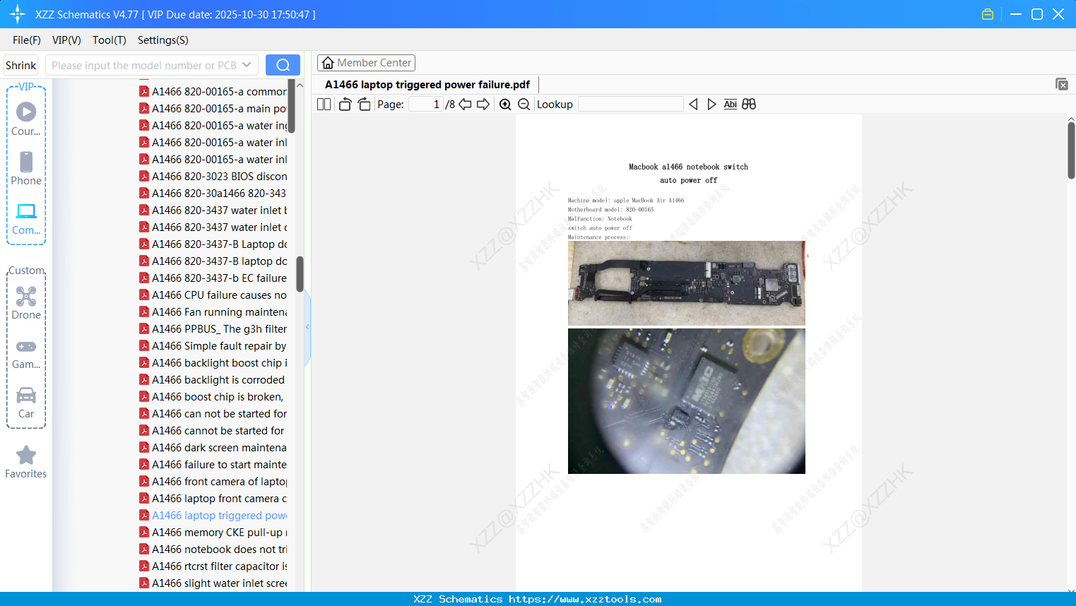Open 'A1466 CPU failure causes no' file
The width and height of the screenshot is (1076, 606).
213,295
